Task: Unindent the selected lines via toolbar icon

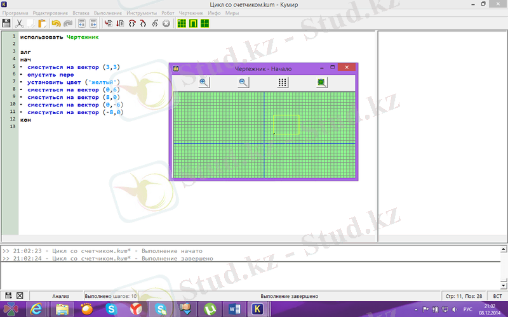Action: pos(93,23)
